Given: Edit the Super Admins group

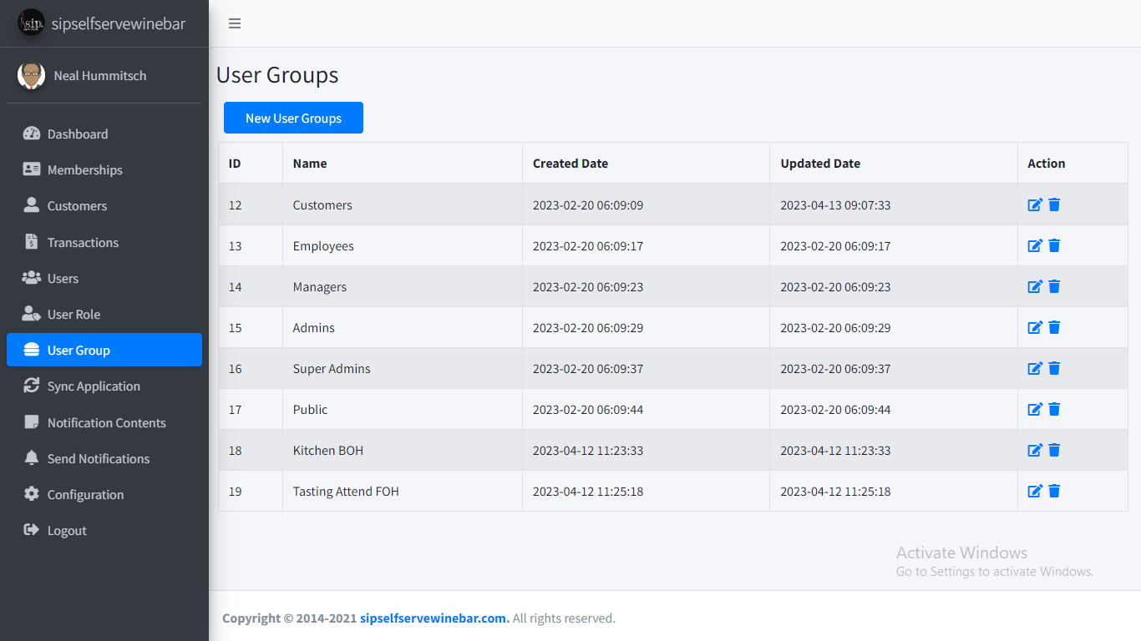Looking at the screenshot, I should [1035, 368].
